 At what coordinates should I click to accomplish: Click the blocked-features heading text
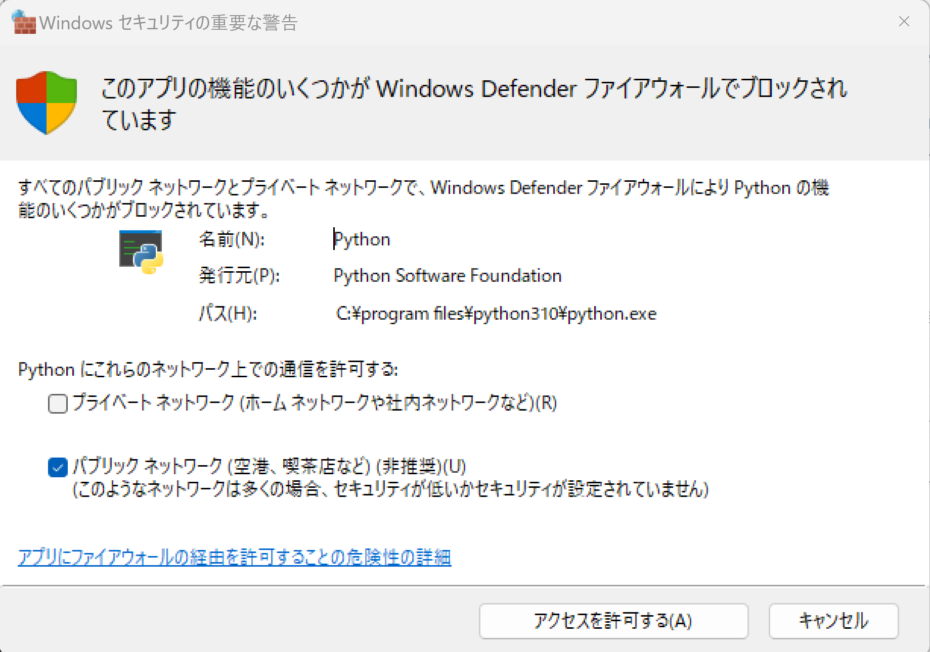(x=474, y=104)
